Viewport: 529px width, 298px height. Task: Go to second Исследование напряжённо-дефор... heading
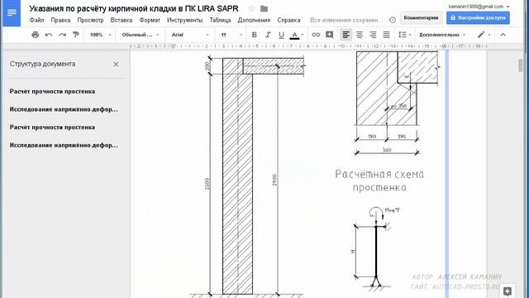click(x=64, y=145)
